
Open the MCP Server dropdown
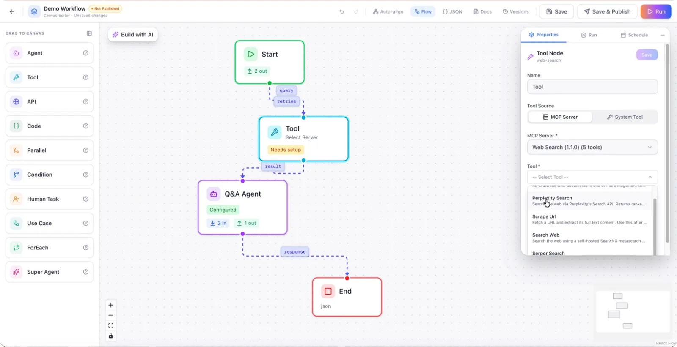pyautogui.click(x=592, y=148)
